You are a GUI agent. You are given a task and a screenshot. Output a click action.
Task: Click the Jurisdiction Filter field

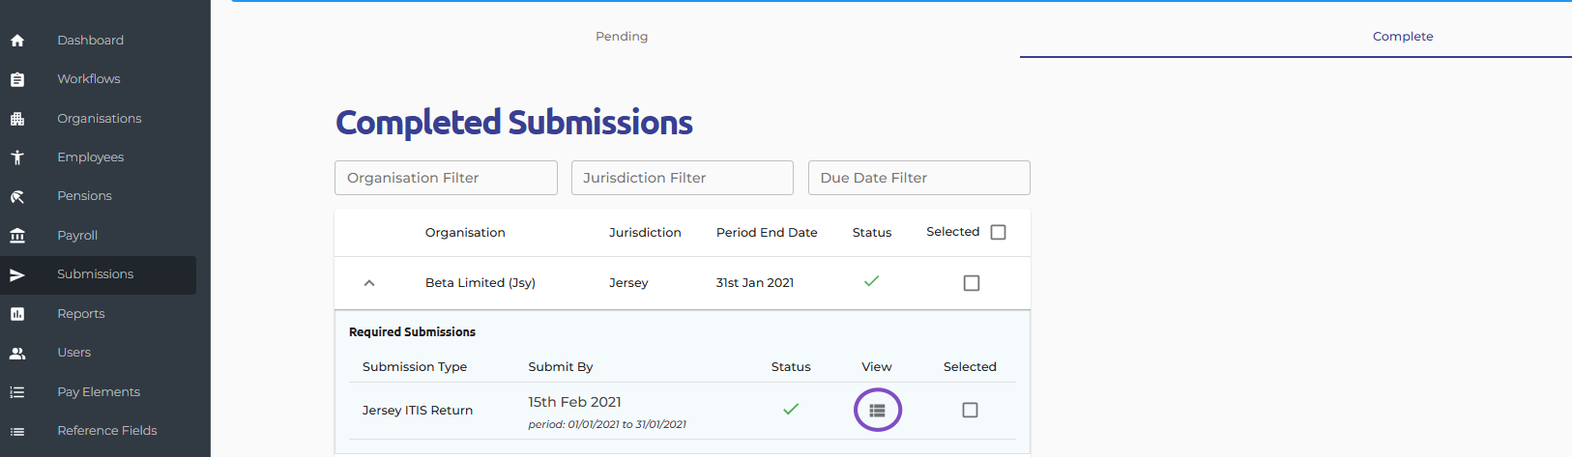(x=683, y=178)
